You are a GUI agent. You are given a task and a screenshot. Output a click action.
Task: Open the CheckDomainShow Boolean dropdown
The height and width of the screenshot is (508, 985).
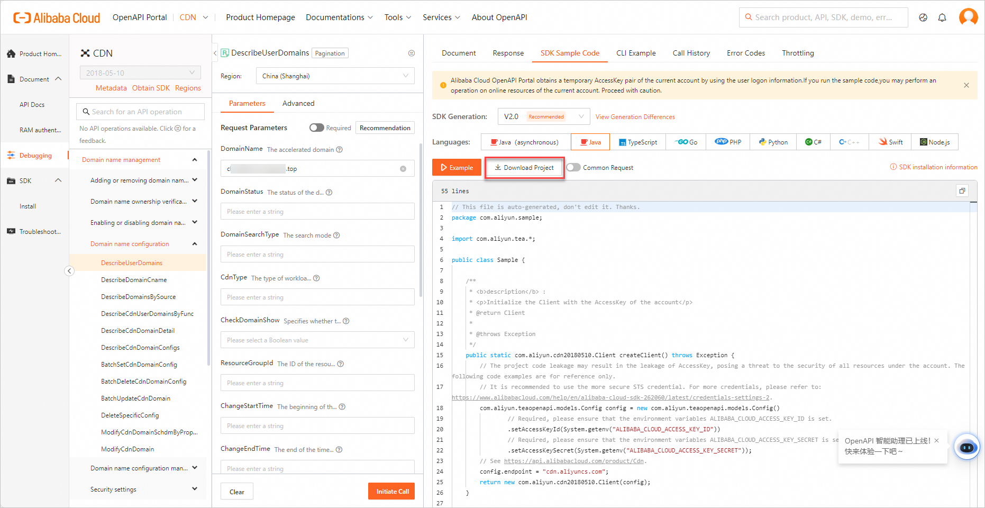click(317, 340)
